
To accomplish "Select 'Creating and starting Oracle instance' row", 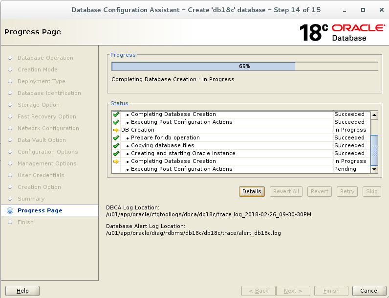I will (241, 153).
